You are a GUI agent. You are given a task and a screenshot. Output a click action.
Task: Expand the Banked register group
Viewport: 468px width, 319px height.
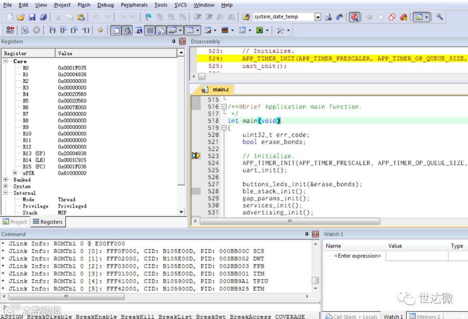pos(6,180)
